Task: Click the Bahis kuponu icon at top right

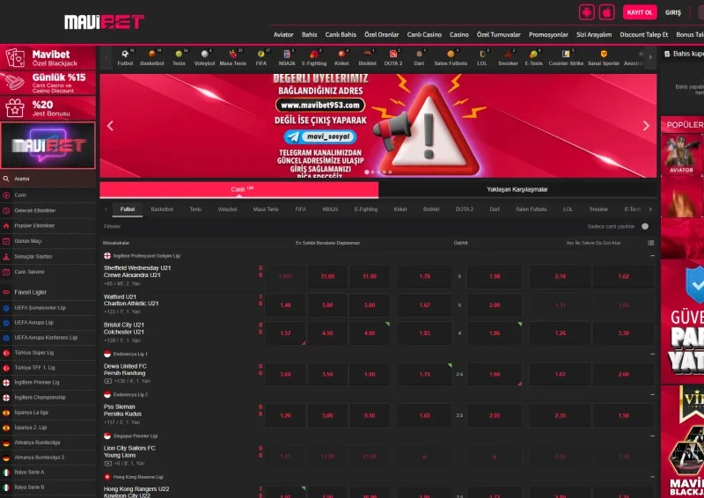Action: 667,54
